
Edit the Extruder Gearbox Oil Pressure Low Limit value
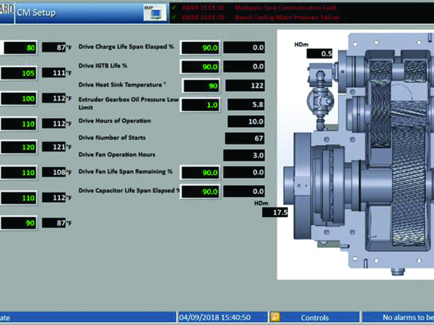[x=201, y=104]
